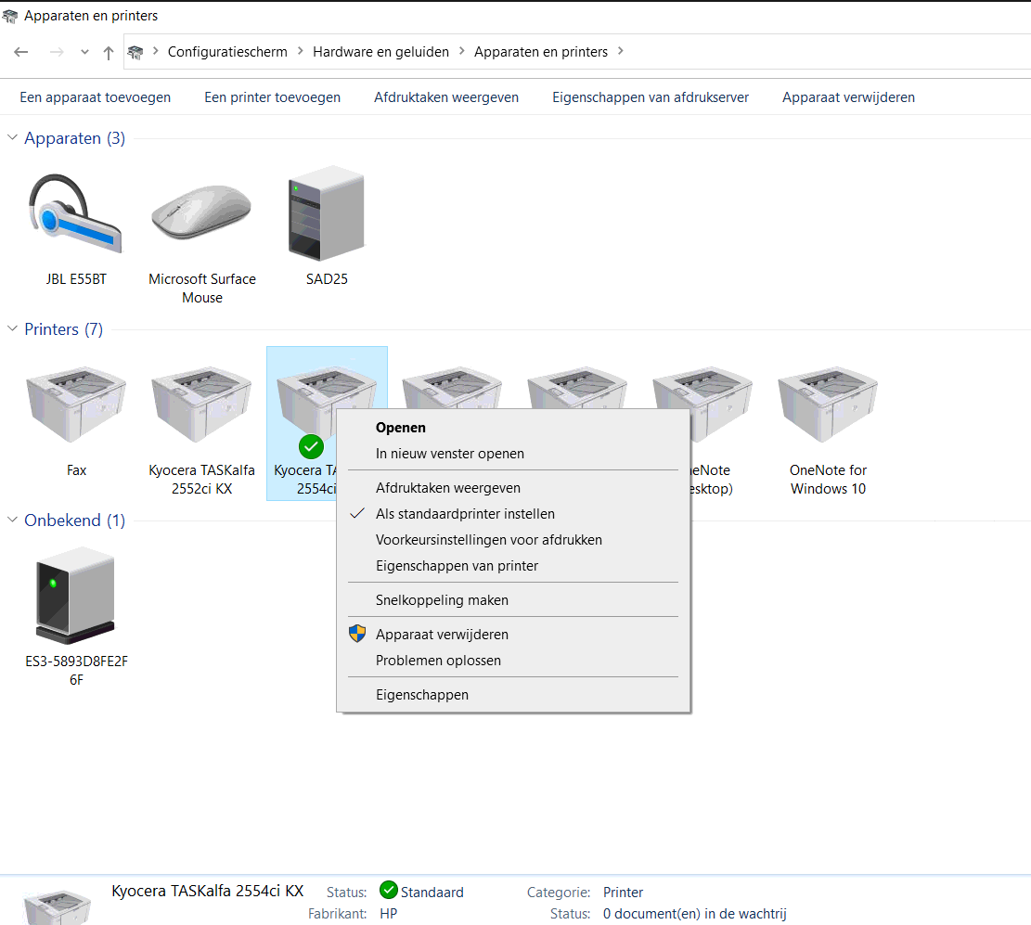Click Een apparaat toevoegen in the toolbar
Image resolution: width=1031 pixels, height=925 pixels.
coord(96,97)
